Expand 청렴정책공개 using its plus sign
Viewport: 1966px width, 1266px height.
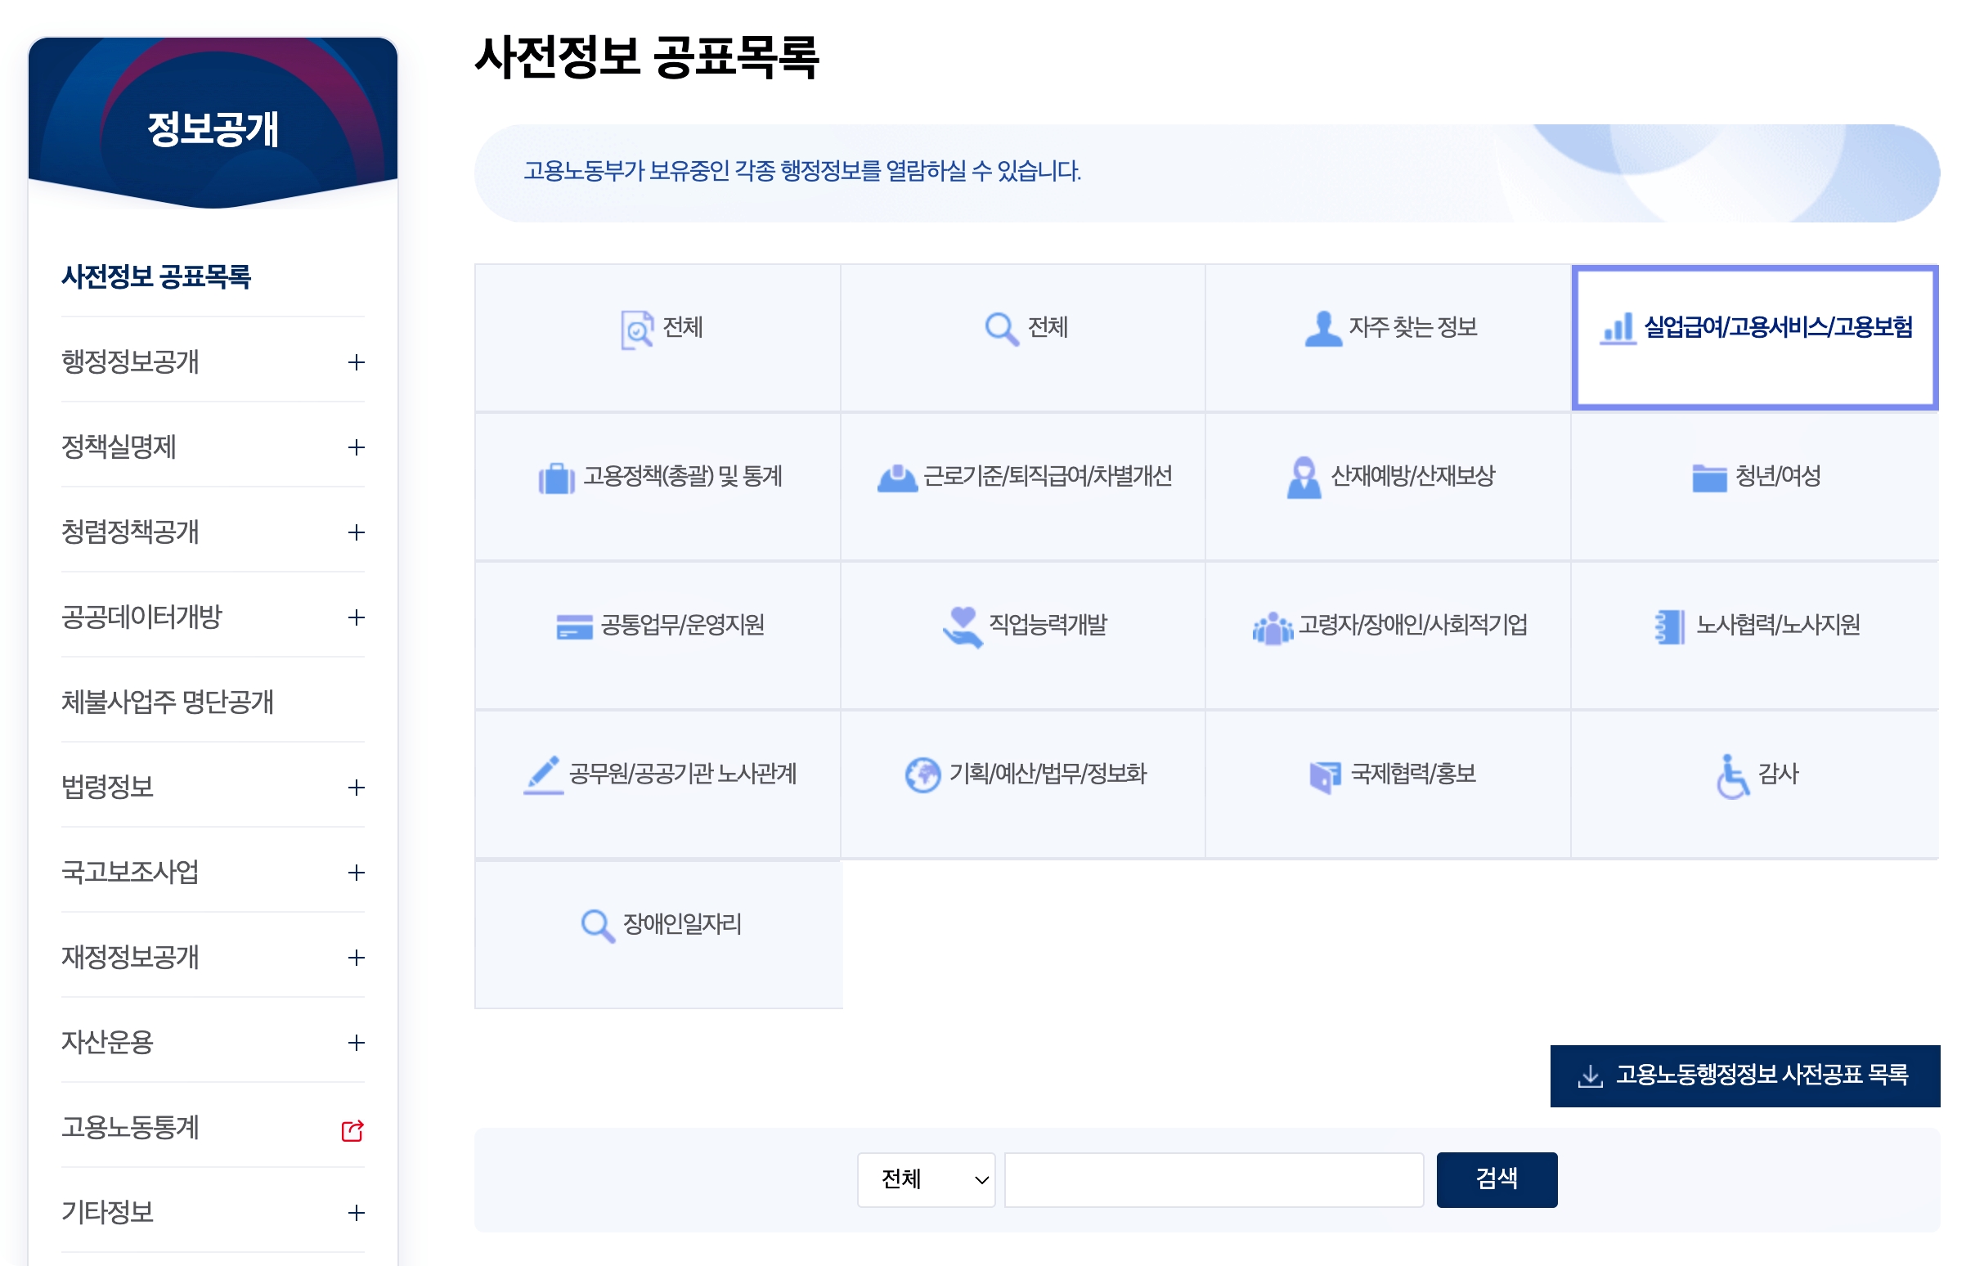[x=356, y=532]
